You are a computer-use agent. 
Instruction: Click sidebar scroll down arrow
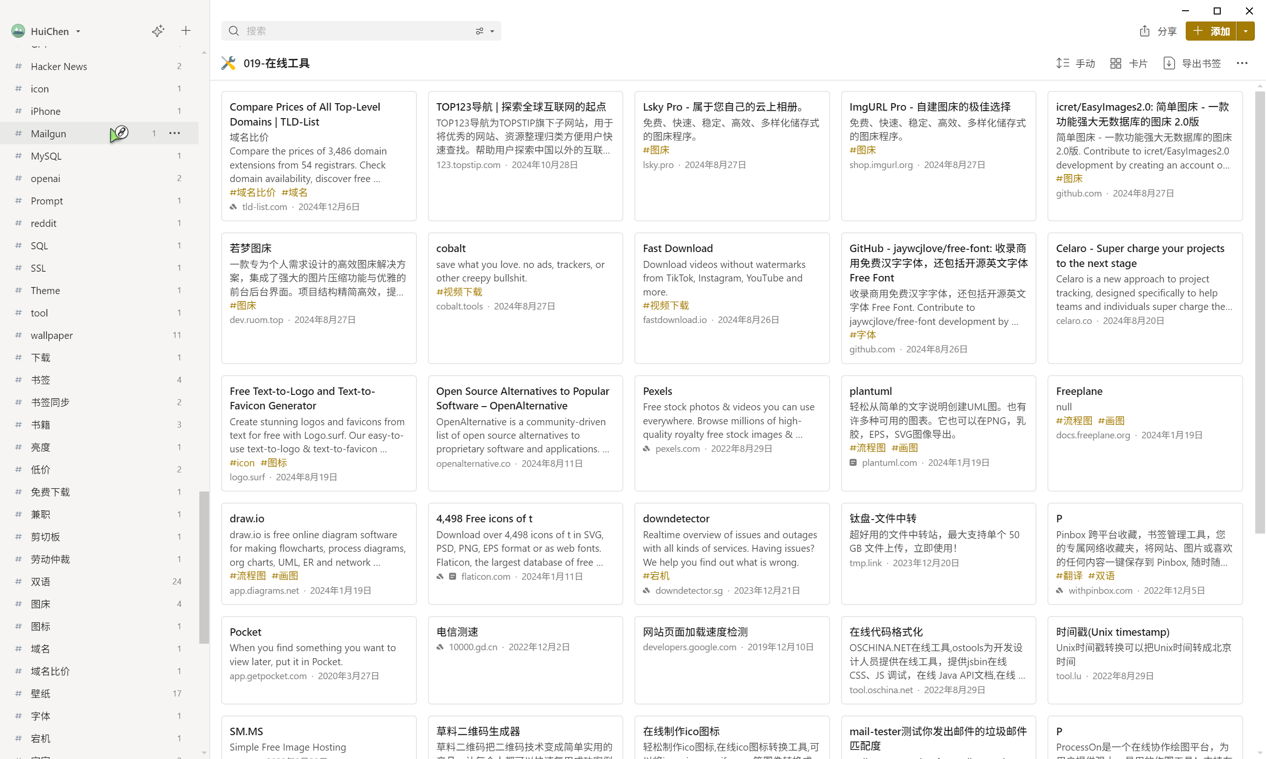click(204, 753)
